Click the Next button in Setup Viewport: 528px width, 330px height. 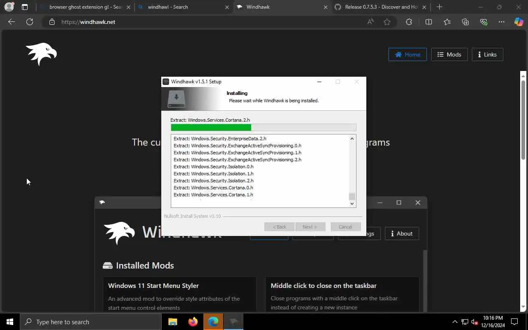[310, 227]
